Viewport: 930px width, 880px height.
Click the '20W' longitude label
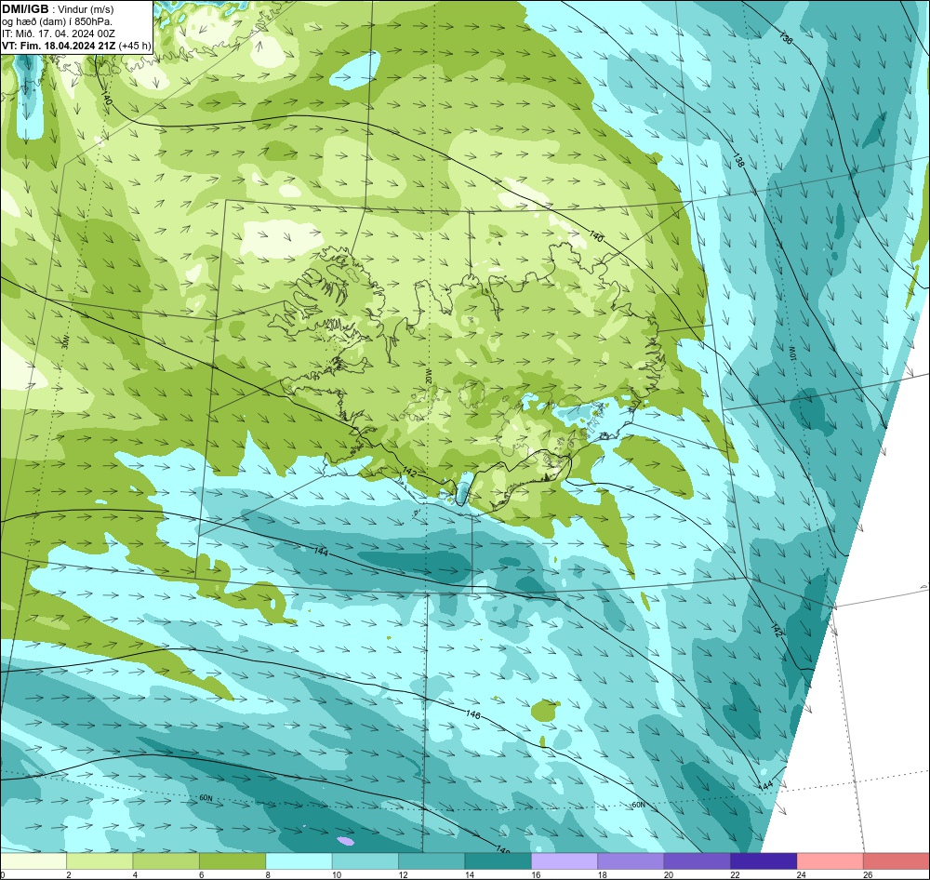(428, 376)
